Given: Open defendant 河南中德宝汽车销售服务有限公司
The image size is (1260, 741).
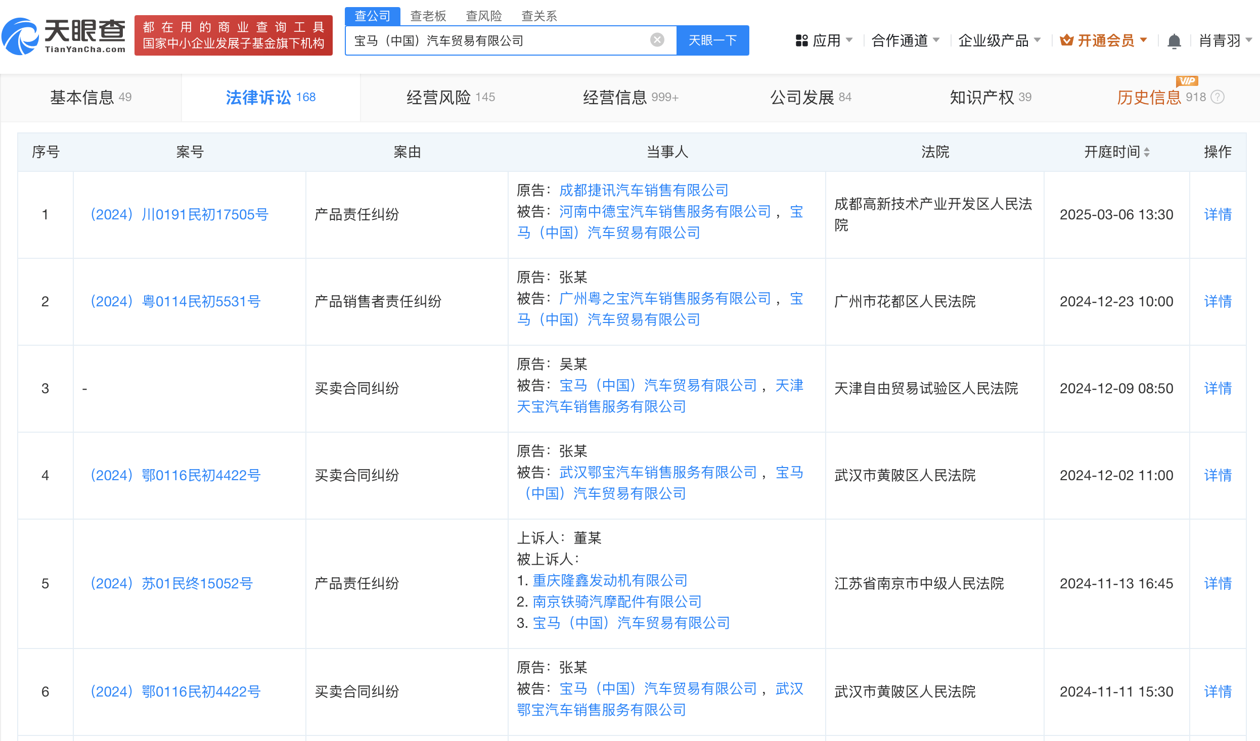Looking at the screenshot, I should (x=665, y=211).
